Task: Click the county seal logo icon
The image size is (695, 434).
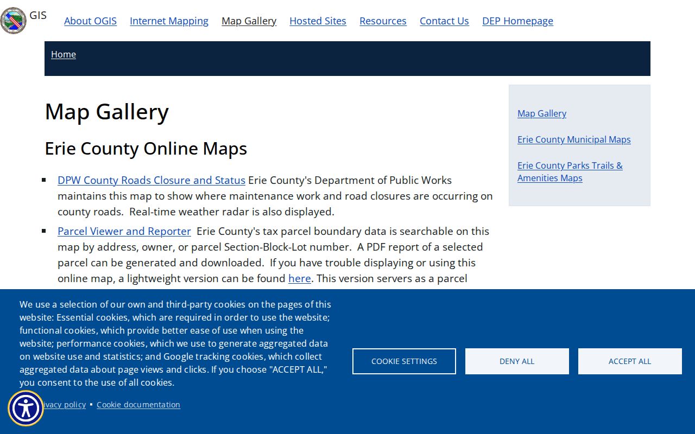Action: (x=13, y=20)
